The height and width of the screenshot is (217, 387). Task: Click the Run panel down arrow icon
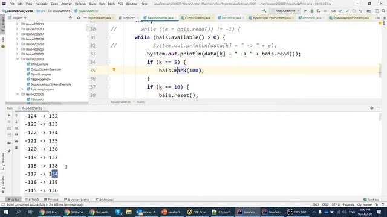coord(16,122)
